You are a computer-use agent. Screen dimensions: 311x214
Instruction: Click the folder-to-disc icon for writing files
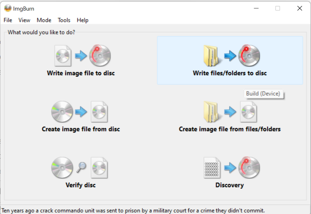[231, 56]
